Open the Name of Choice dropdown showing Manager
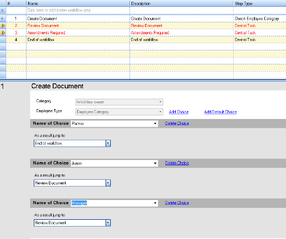 (114, 203)
